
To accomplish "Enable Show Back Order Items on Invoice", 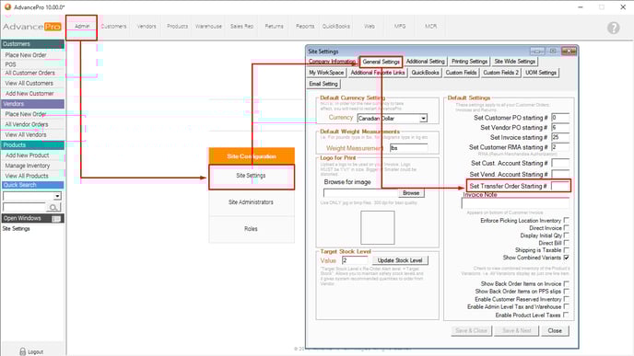I will [566, 283].
